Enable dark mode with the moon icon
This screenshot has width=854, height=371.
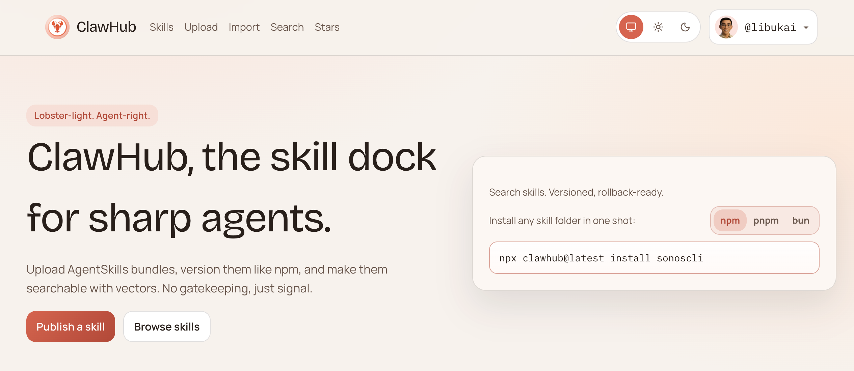(x=685, y=27)
